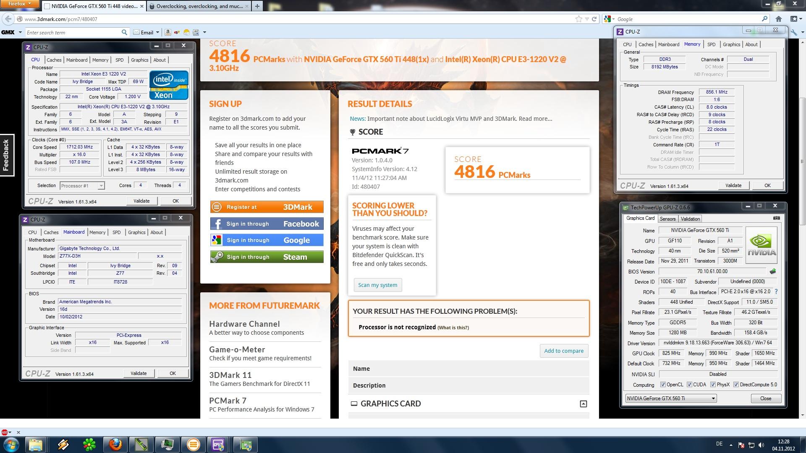Open Windows Explorer from the taskbar
806x453 pixels.
click(36, 445)
